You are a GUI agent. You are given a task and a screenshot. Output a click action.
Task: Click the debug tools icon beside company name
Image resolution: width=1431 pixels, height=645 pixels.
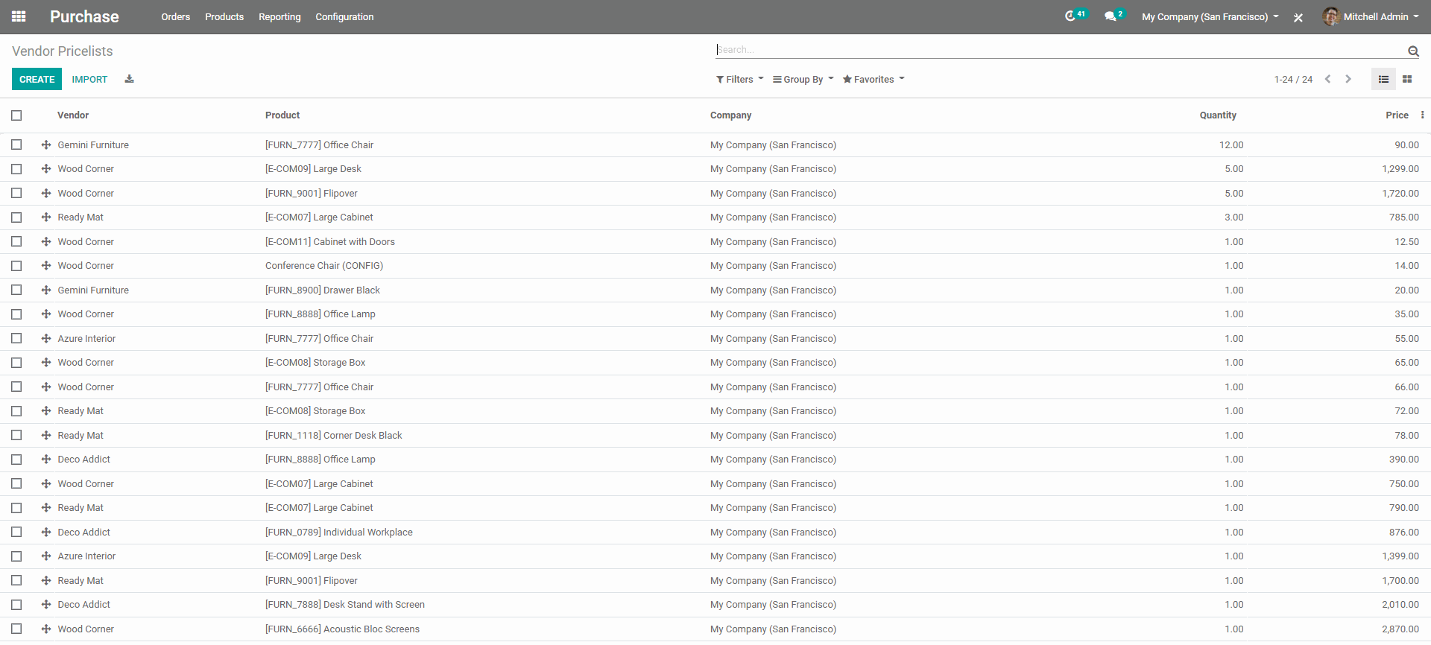(1298, 17)
